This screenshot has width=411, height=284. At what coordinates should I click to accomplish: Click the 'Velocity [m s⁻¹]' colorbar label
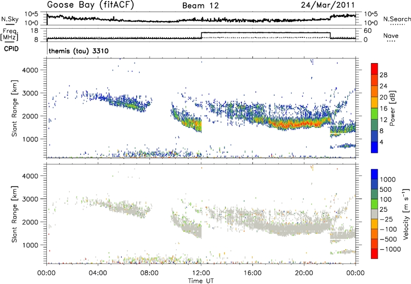point(406,214)
